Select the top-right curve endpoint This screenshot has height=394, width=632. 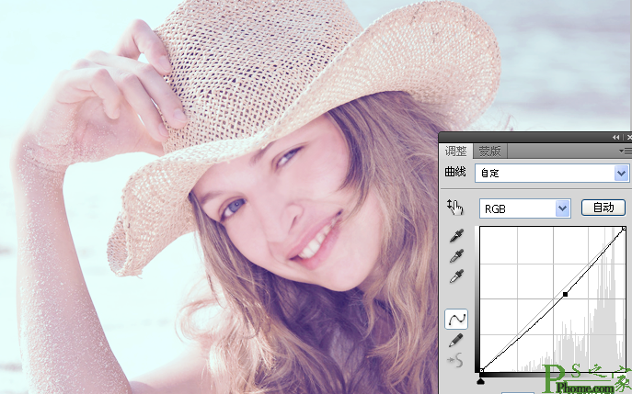pyautogui.click(x=624, y=229)
